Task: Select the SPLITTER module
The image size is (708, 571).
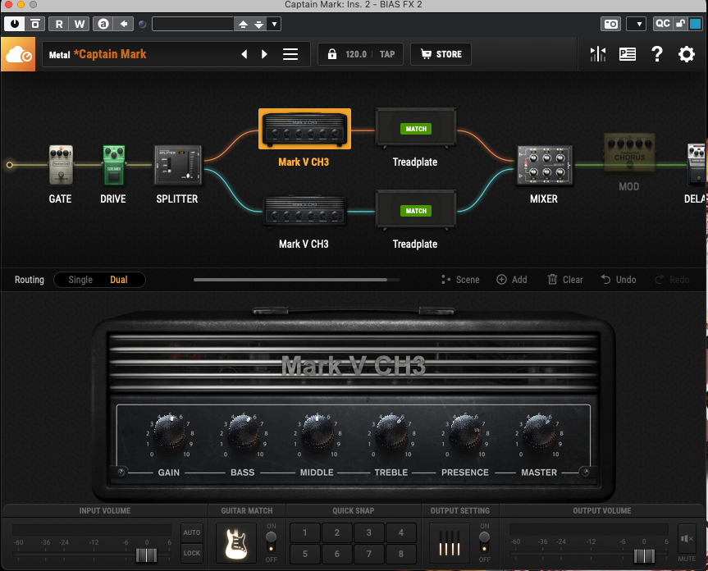Action: click(177, 165)
